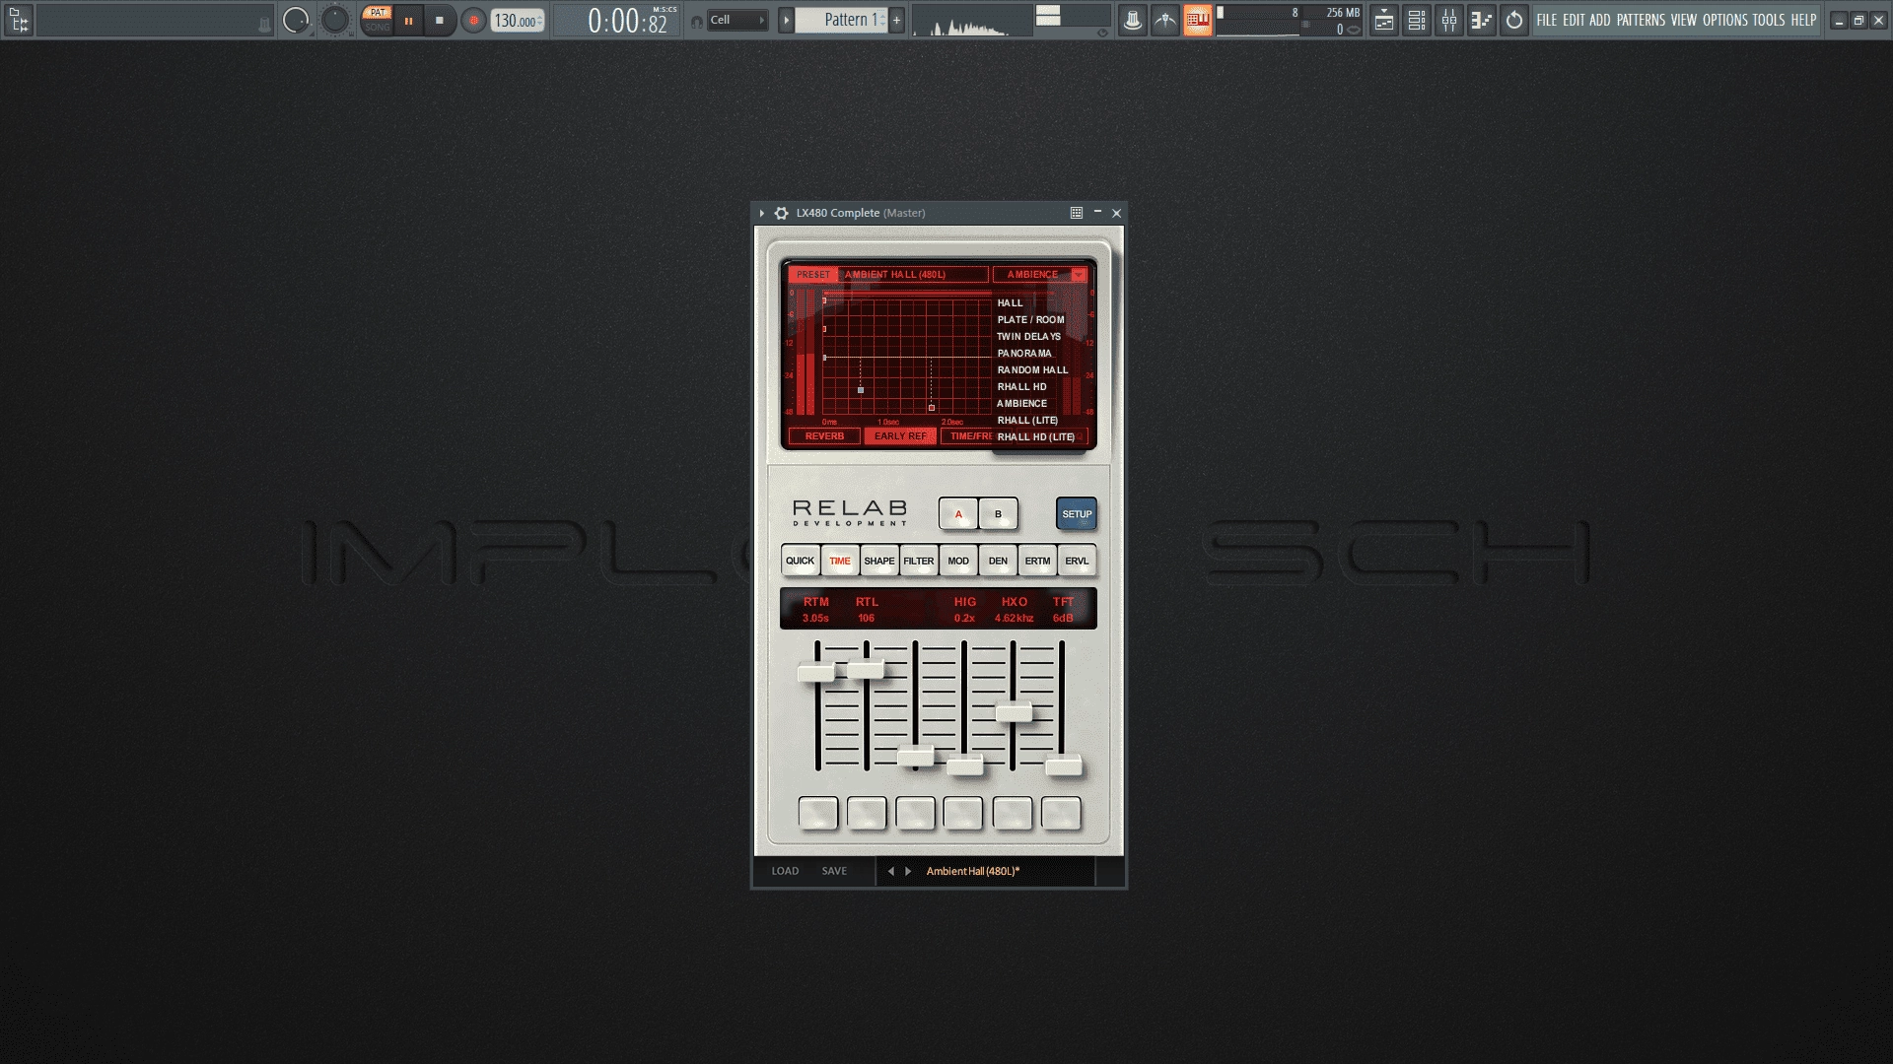
Task: Adjust the main pitch knob
Action: 335,20
